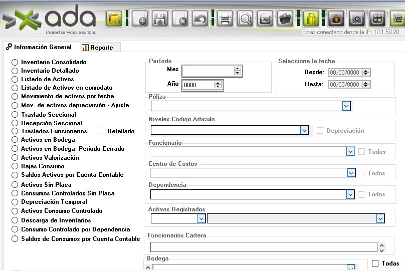405x271 pixels.
Task: Choose Traslado Seccional radio button
Action: click(15, 115)
